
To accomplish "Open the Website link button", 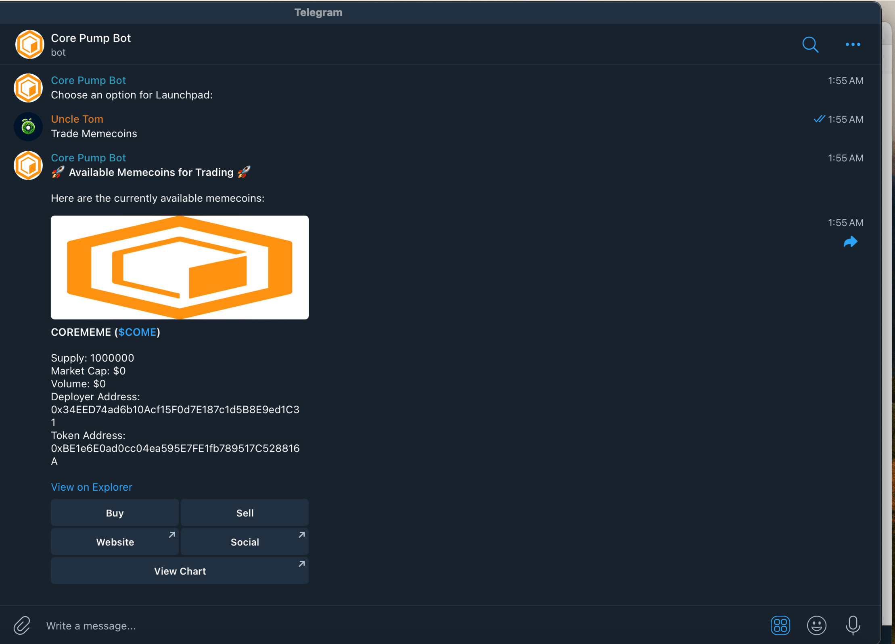I will (115, 542).
